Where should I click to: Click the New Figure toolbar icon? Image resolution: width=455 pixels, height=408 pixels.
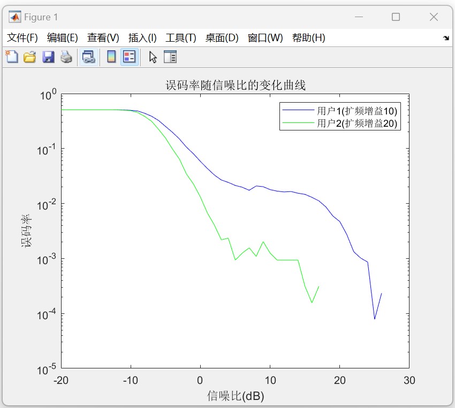tap(12, 57)
